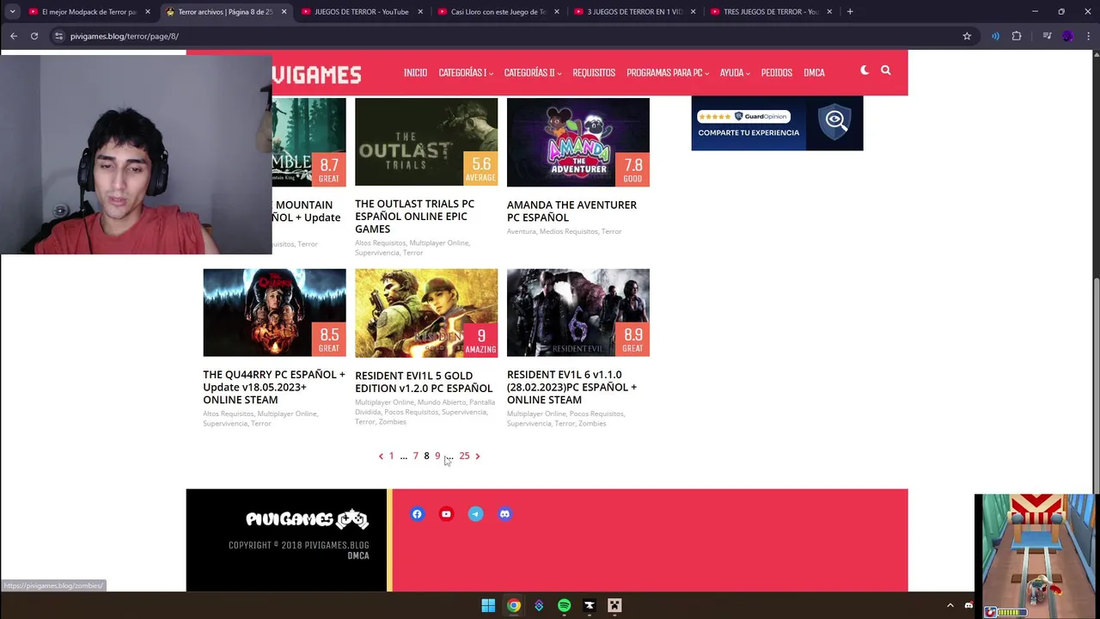Open Minecraft icon on the taskbar
Image resolution: width=1100 pixels, height=619 pixels.
click(x=614, y=605)
